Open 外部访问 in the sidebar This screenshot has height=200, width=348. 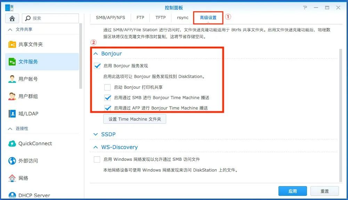(x=42, y=161)
